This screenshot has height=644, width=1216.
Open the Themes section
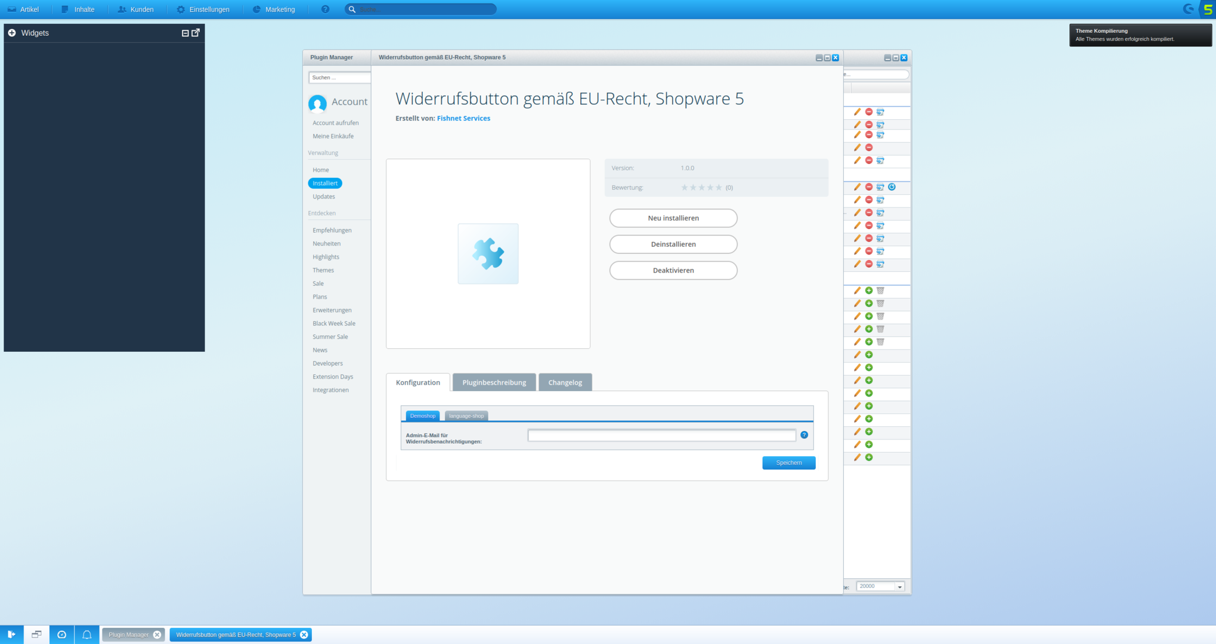point(323,270)
